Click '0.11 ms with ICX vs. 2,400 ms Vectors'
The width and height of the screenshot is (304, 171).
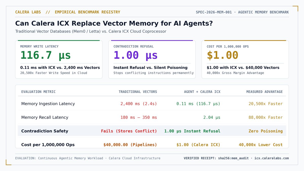click(x=60, y=68)
